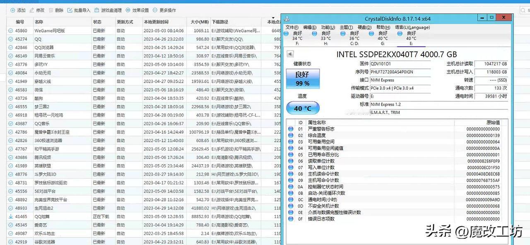Click blue orb of attribute 0C
Viewport: 530px width, 245px height.
[291, 199]
